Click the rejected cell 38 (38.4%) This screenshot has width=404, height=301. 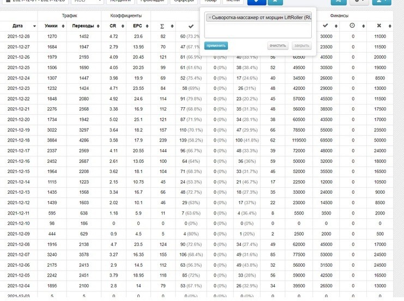coord(247,67)
